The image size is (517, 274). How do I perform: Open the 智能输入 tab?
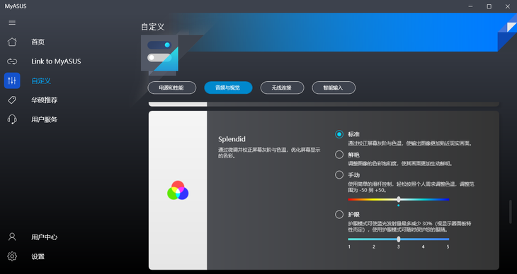pyautogui.click(x=334, y=88)
